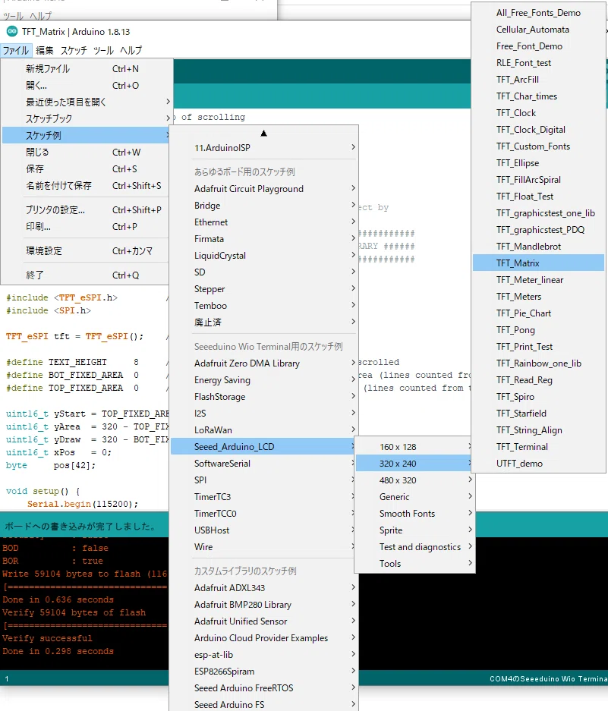Open Adafruit ADXL343 examples
Image resolution: width=608 pixels, height=711 pixels.
(x=264, y=587)
